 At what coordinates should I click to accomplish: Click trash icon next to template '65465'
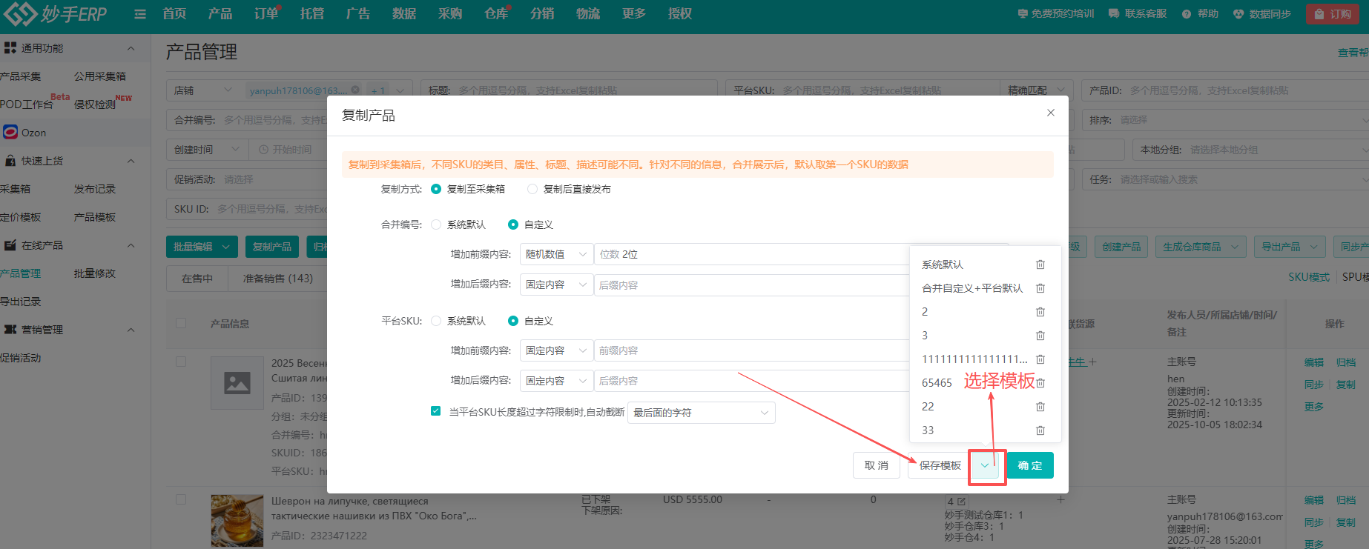[1040, 383]
